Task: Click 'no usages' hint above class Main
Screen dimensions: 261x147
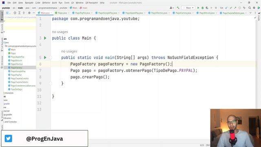Action: pyautogui.click(x=60, y=32)
